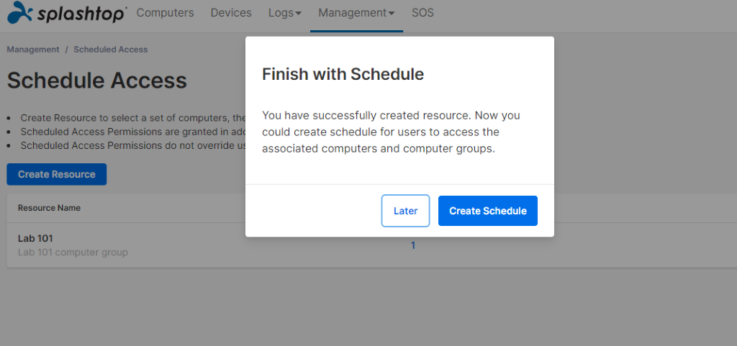Go to the SOS section
The height and width of the screenshot is (346, 737).
click(422, 13)
